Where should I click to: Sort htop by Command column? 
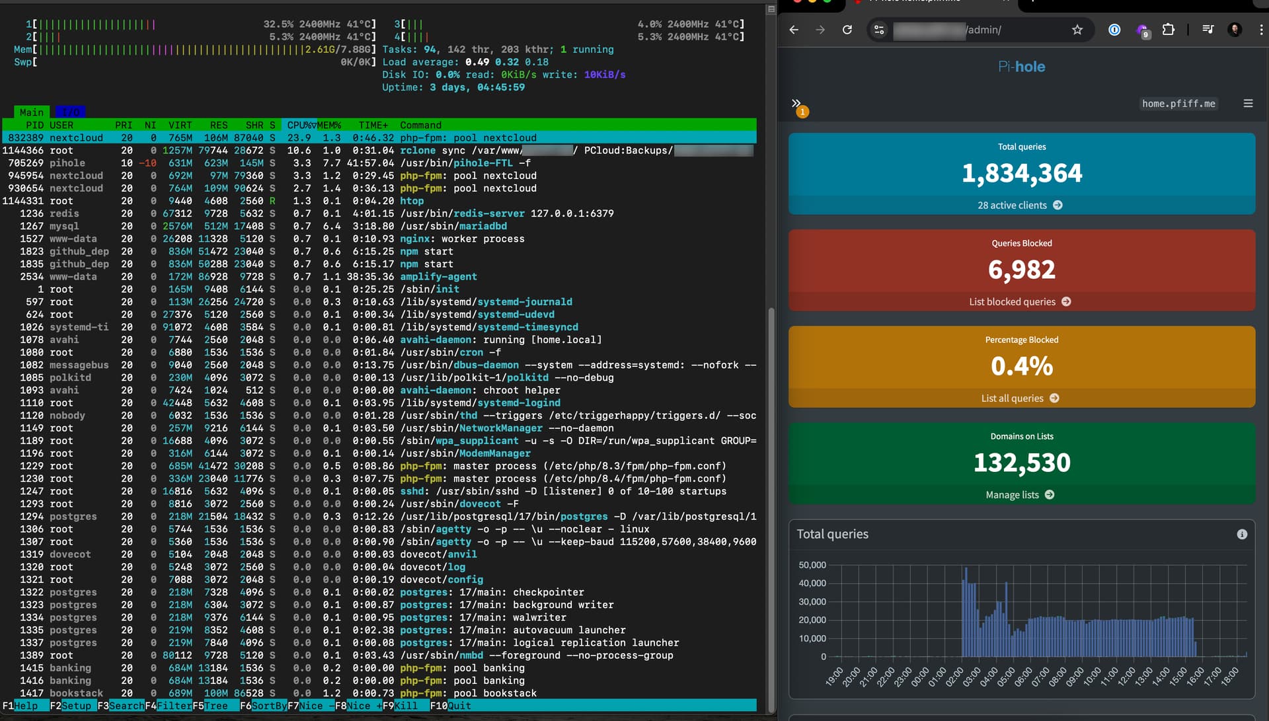[x=420, y=125]
